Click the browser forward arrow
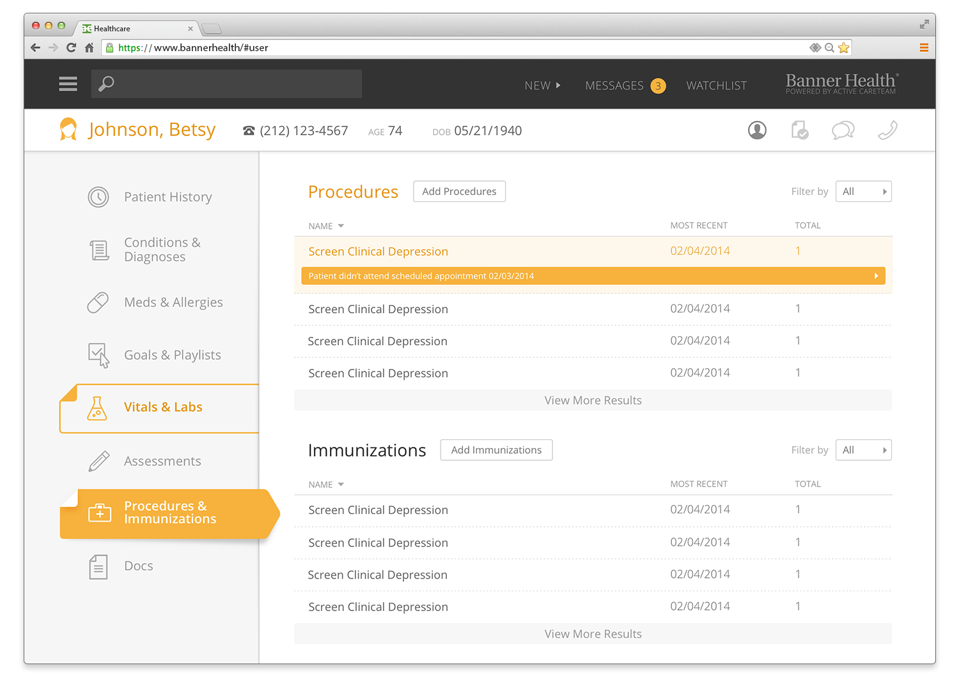 tap(53, 47)
